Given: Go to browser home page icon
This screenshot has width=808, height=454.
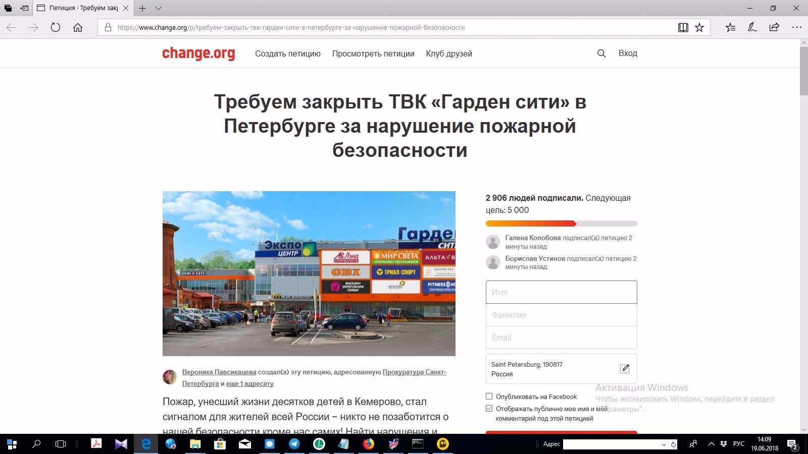Looking at the screenshot, I should [78, 28].
